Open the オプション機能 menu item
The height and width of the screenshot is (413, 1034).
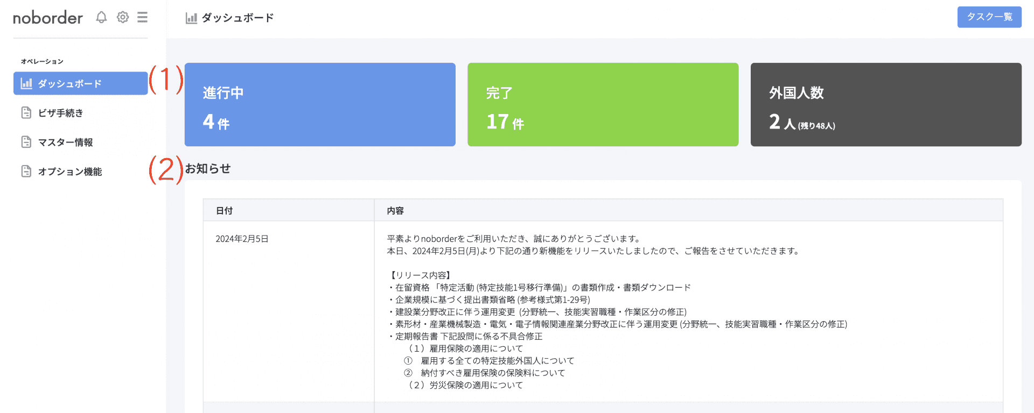(x=69, y=172)
